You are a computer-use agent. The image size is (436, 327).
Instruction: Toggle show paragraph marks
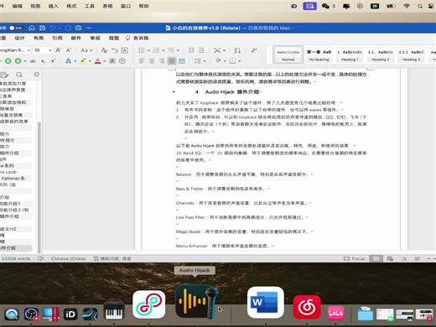[253, 50]
